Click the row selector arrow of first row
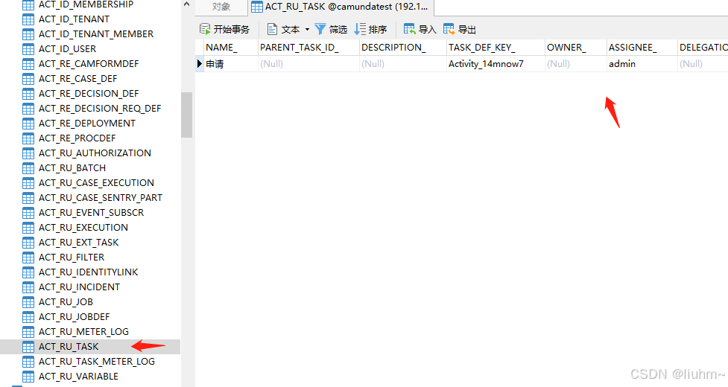Image resolution: width=728 pixels, height=387 pixels. (x=199, y=64)
